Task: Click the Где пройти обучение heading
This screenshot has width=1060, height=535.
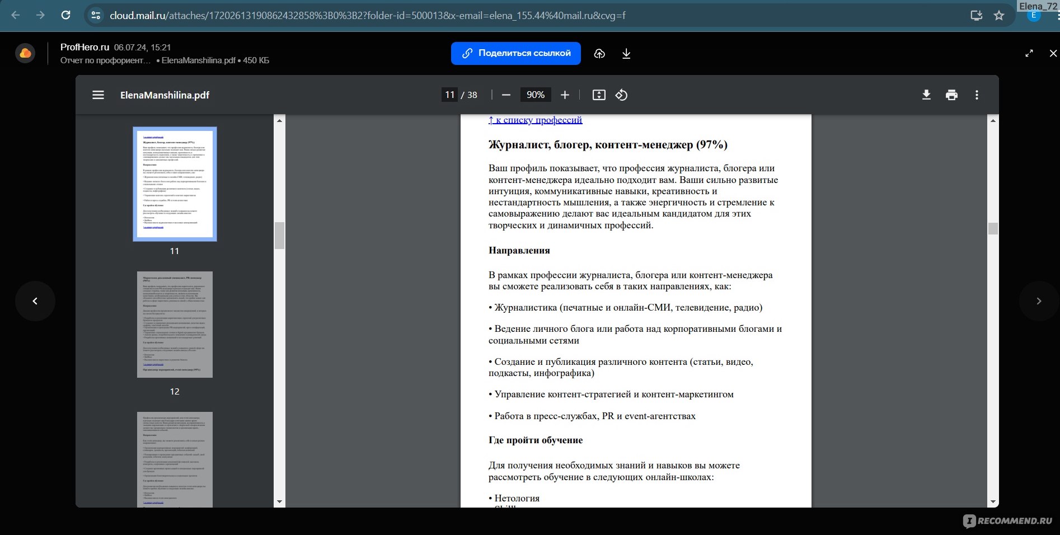Action: (536, 440)
